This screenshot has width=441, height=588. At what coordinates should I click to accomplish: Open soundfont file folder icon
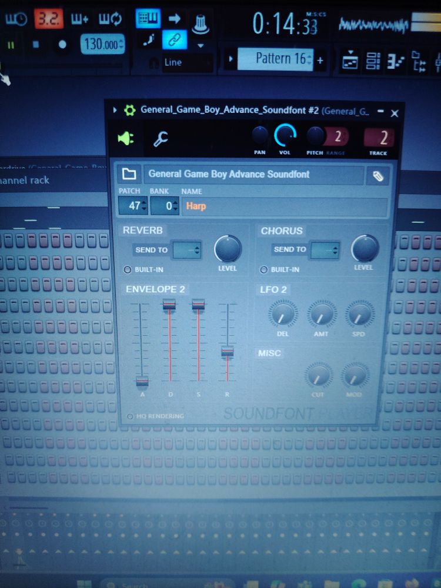click(x=129, y=173)
